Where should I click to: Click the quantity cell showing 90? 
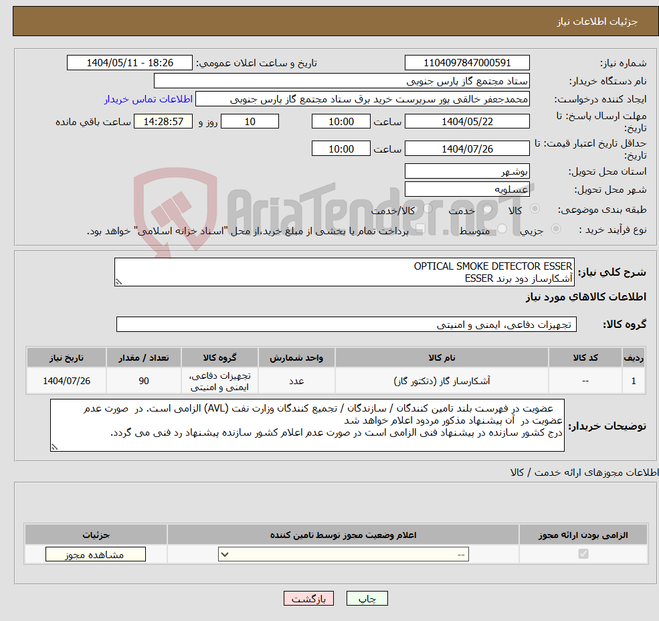coord(144,381)
